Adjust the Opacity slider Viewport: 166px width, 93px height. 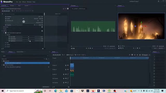click(x=28, y=25)
